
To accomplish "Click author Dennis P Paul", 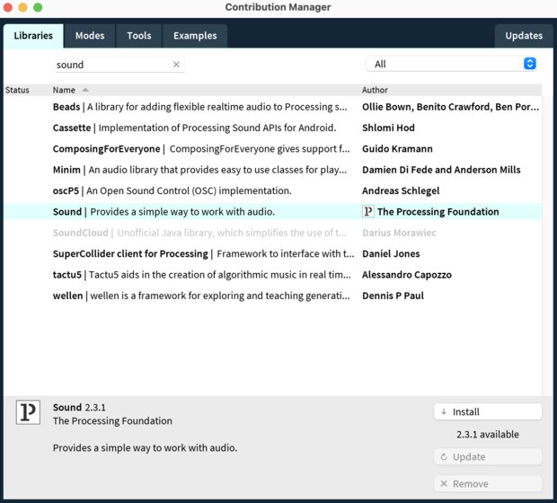I will click(393, 296).
